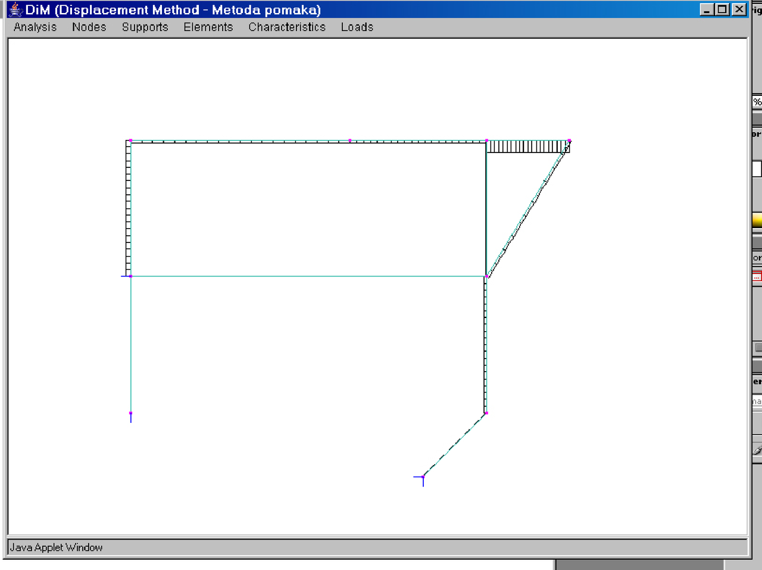Screen dimensions: 762x570
Task: Click the Java icon in title bar
Action: (16, 10)
